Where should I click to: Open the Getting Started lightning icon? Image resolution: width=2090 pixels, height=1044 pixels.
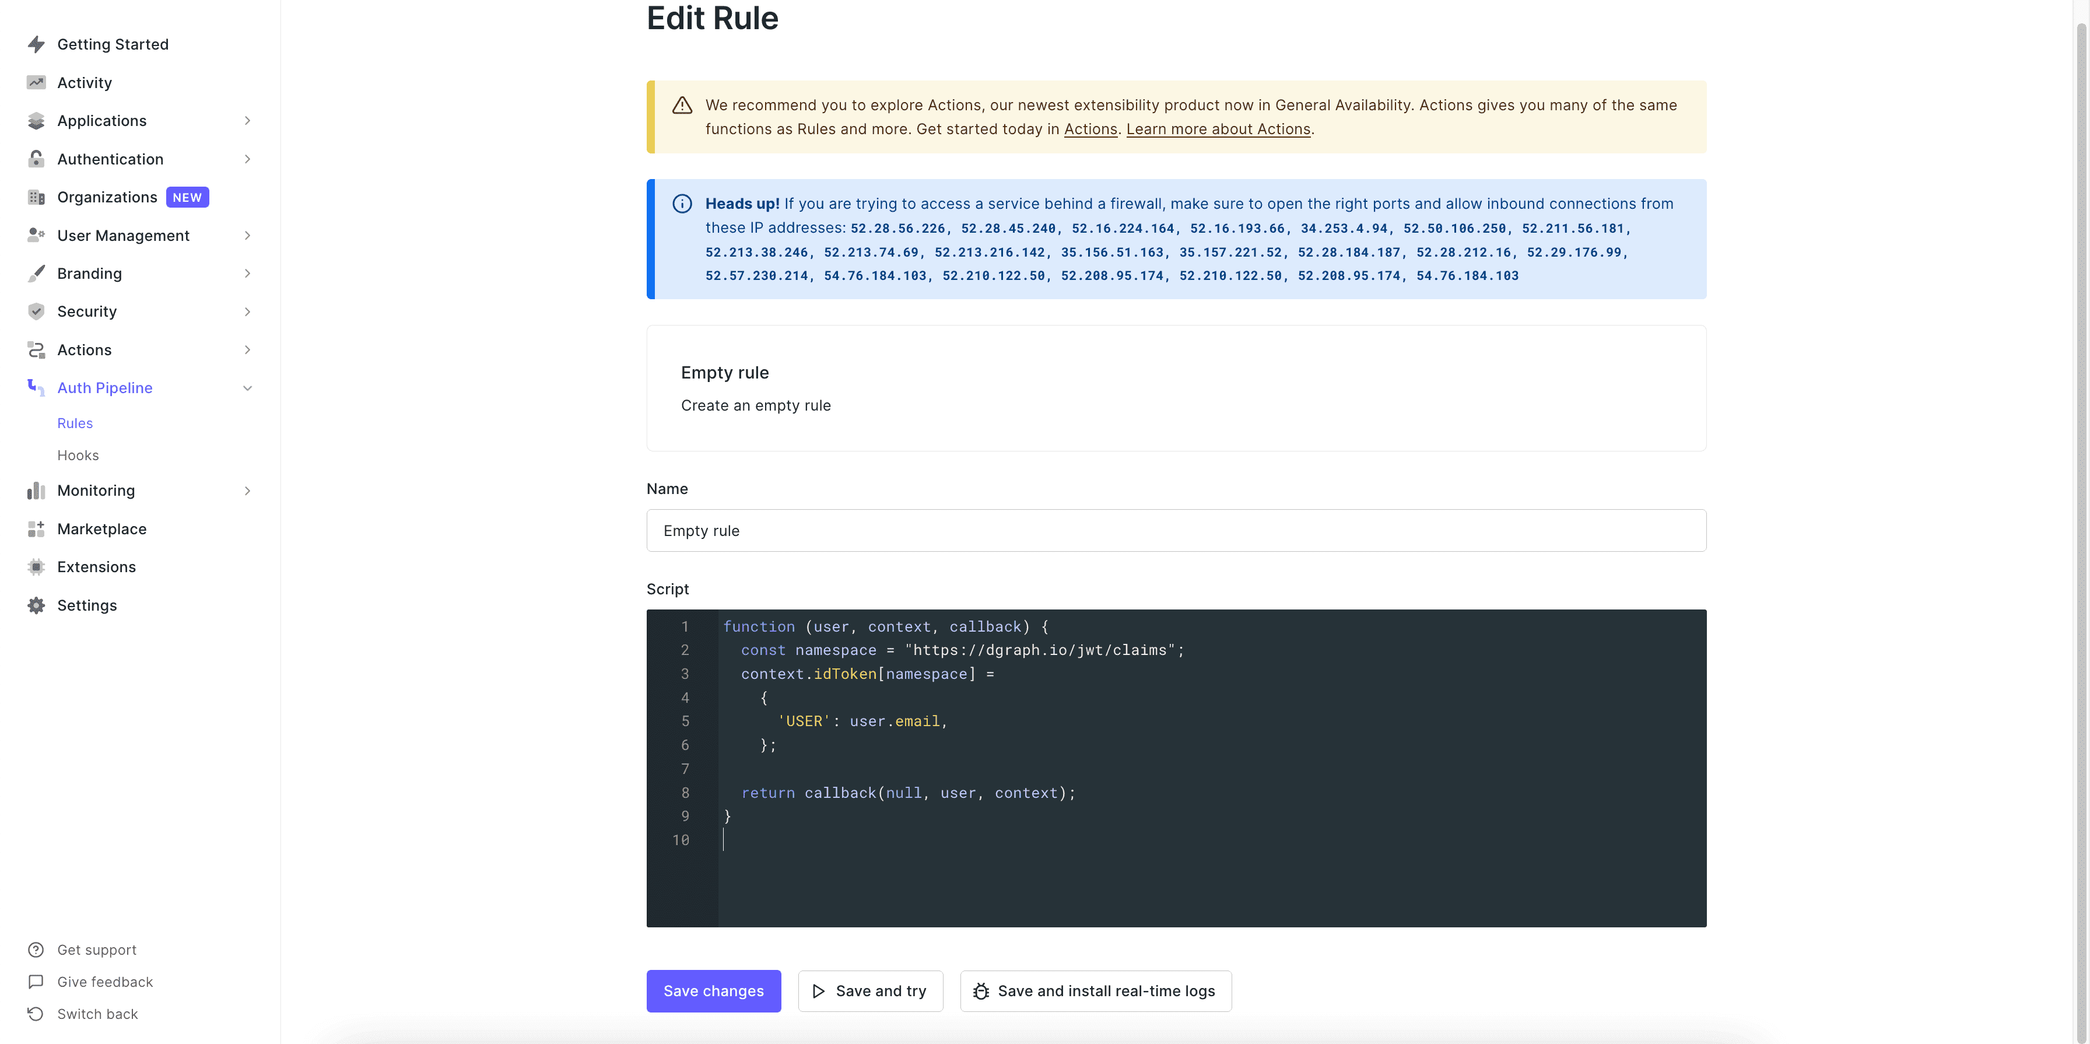tap(37, 44)
